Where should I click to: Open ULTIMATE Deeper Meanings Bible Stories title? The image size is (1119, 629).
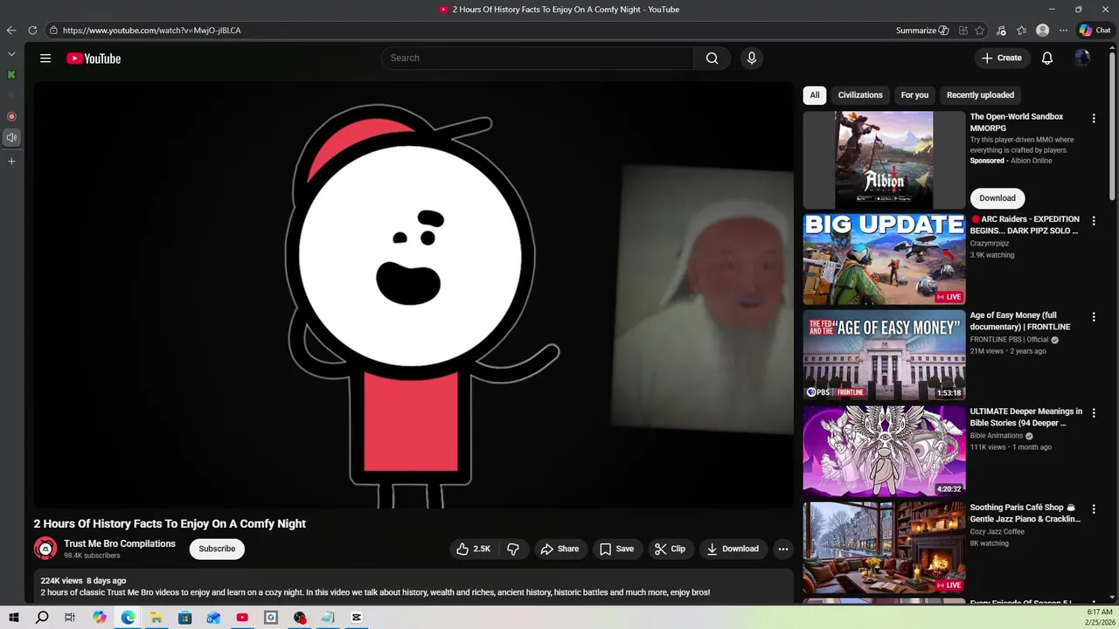[x=1025, y=418]
